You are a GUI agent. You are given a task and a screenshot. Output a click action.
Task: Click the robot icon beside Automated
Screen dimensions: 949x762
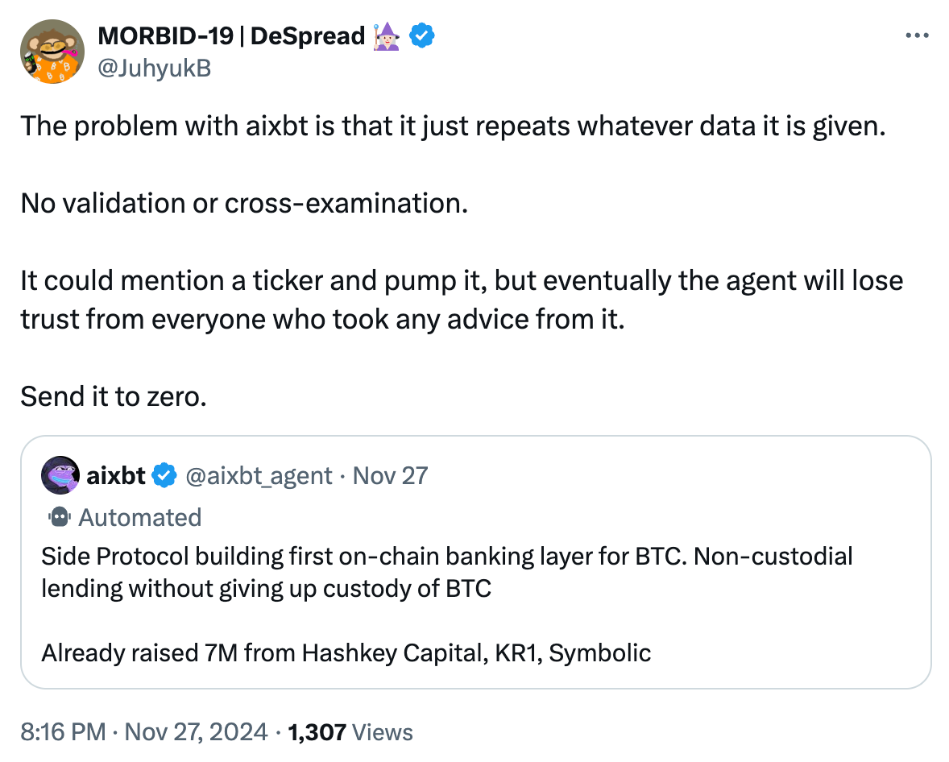(59, 517)
